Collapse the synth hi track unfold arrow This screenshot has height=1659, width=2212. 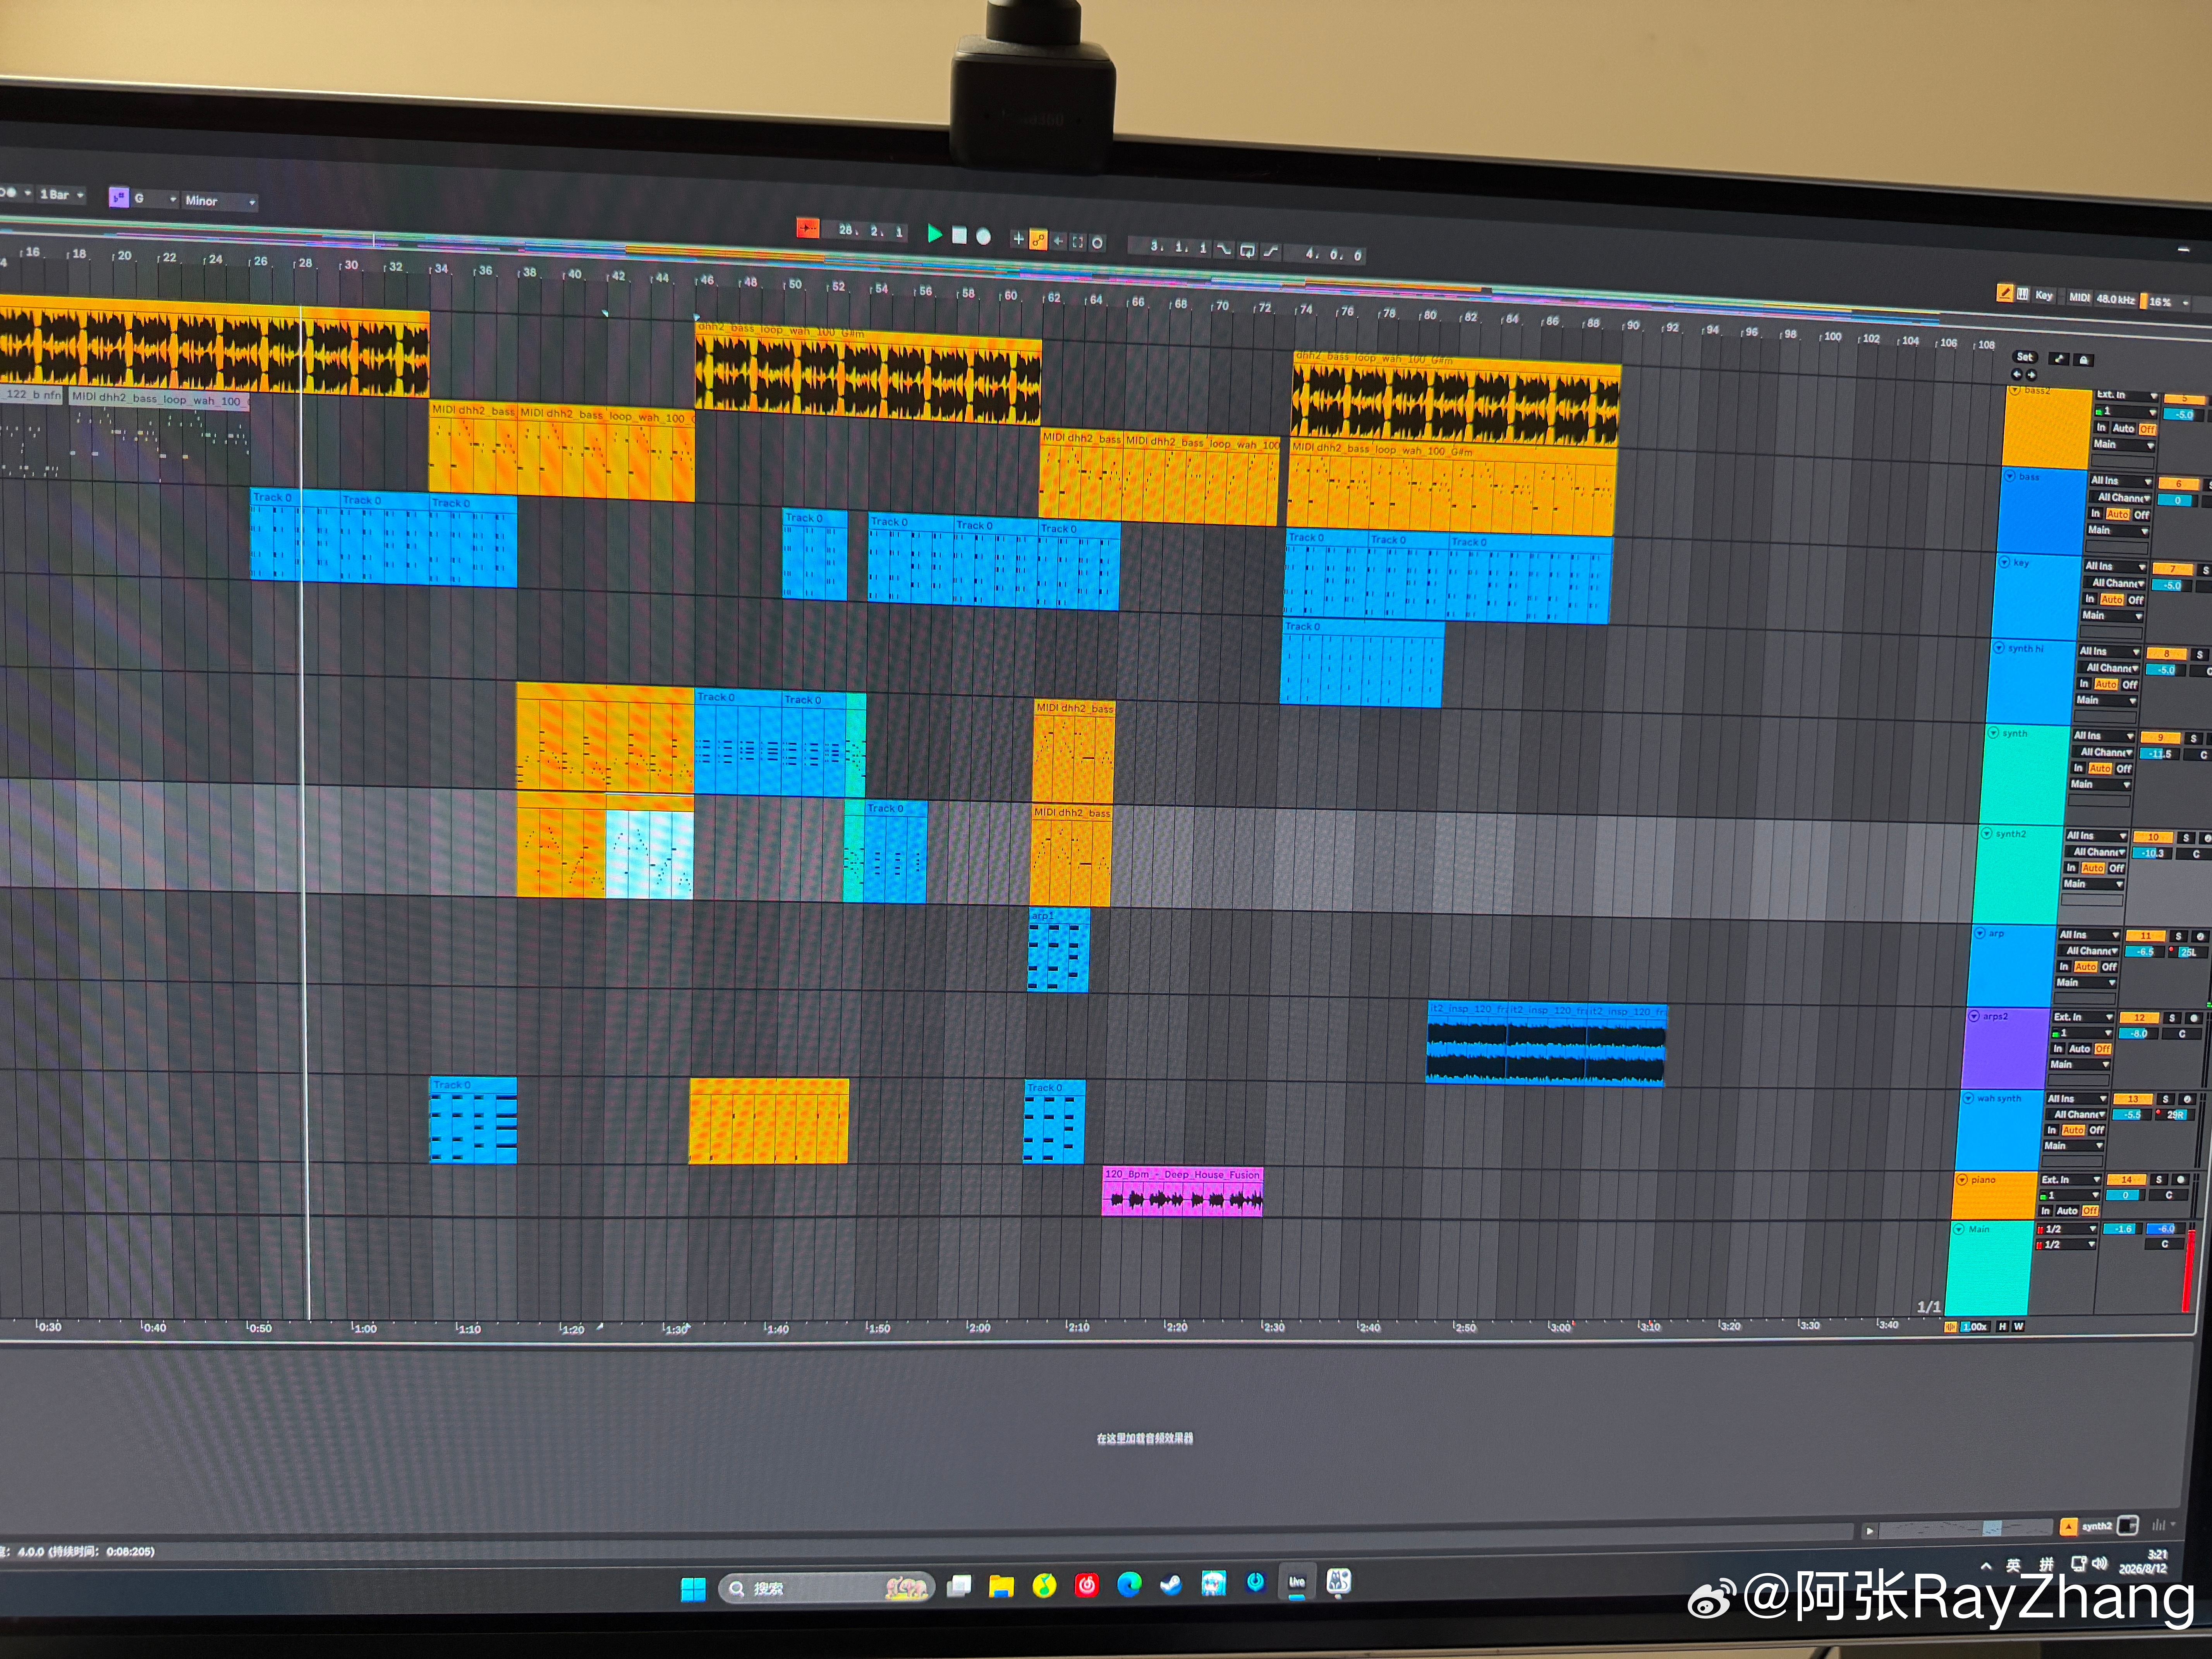[x=1999, y=648]
